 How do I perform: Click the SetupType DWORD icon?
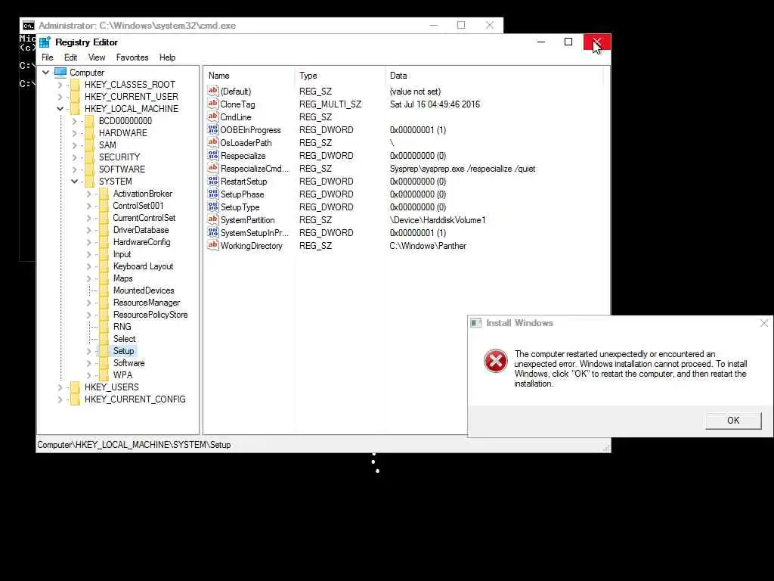212,207
